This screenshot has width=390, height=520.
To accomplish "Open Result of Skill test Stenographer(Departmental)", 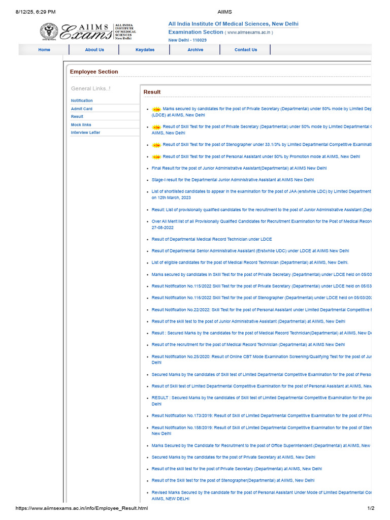I will (x=233, y=480).
